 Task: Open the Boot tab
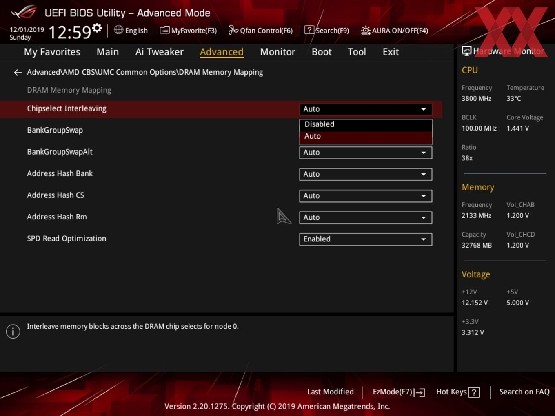pyautogui.click(x=322, y=52)
